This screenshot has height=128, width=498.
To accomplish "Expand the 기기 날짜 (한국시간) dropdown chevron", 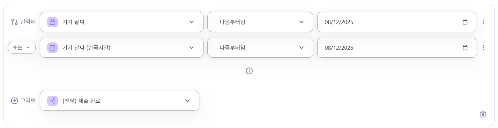I will pos(191,48).
